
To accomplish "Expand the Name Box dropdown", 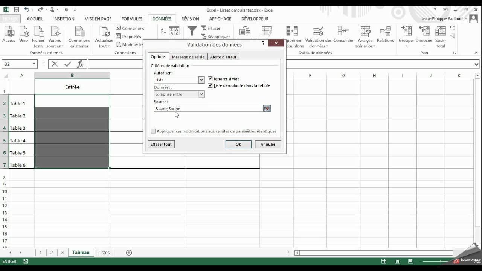I will [x=34, y=64].
